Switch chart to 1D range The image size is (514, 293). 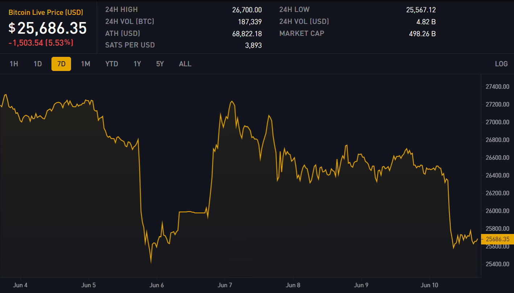(x=38, y=64)
